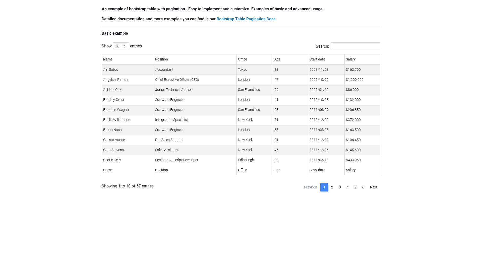This screenshot has width=482, height=271.
Task: Sort the table by Start date column
Action: coord(317,59)
